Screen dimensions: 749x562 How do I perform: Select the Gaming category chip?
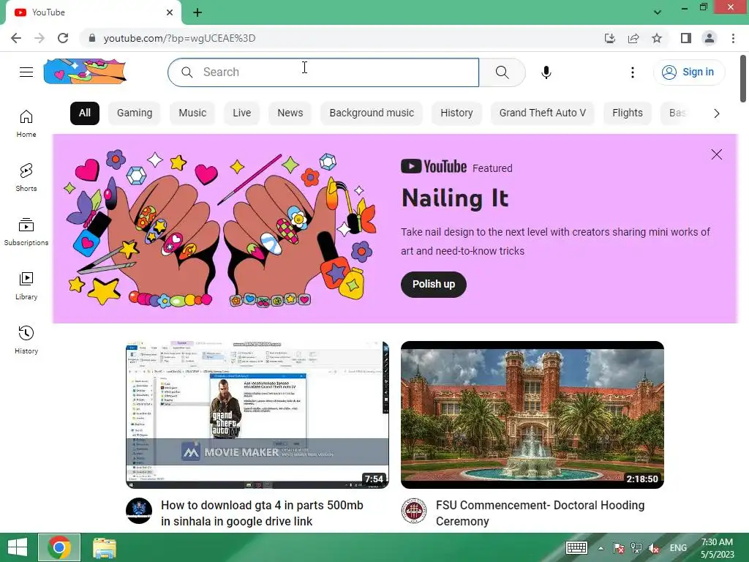tap(135, 113)
